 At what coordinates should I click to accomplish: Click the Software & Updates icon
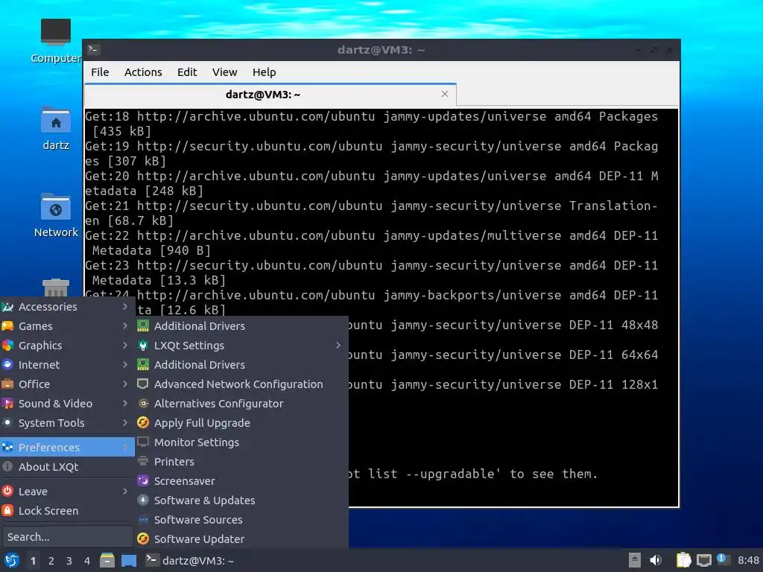(142, 500)
